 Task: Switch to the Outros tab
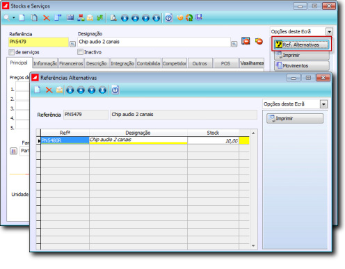coord(200,63)
